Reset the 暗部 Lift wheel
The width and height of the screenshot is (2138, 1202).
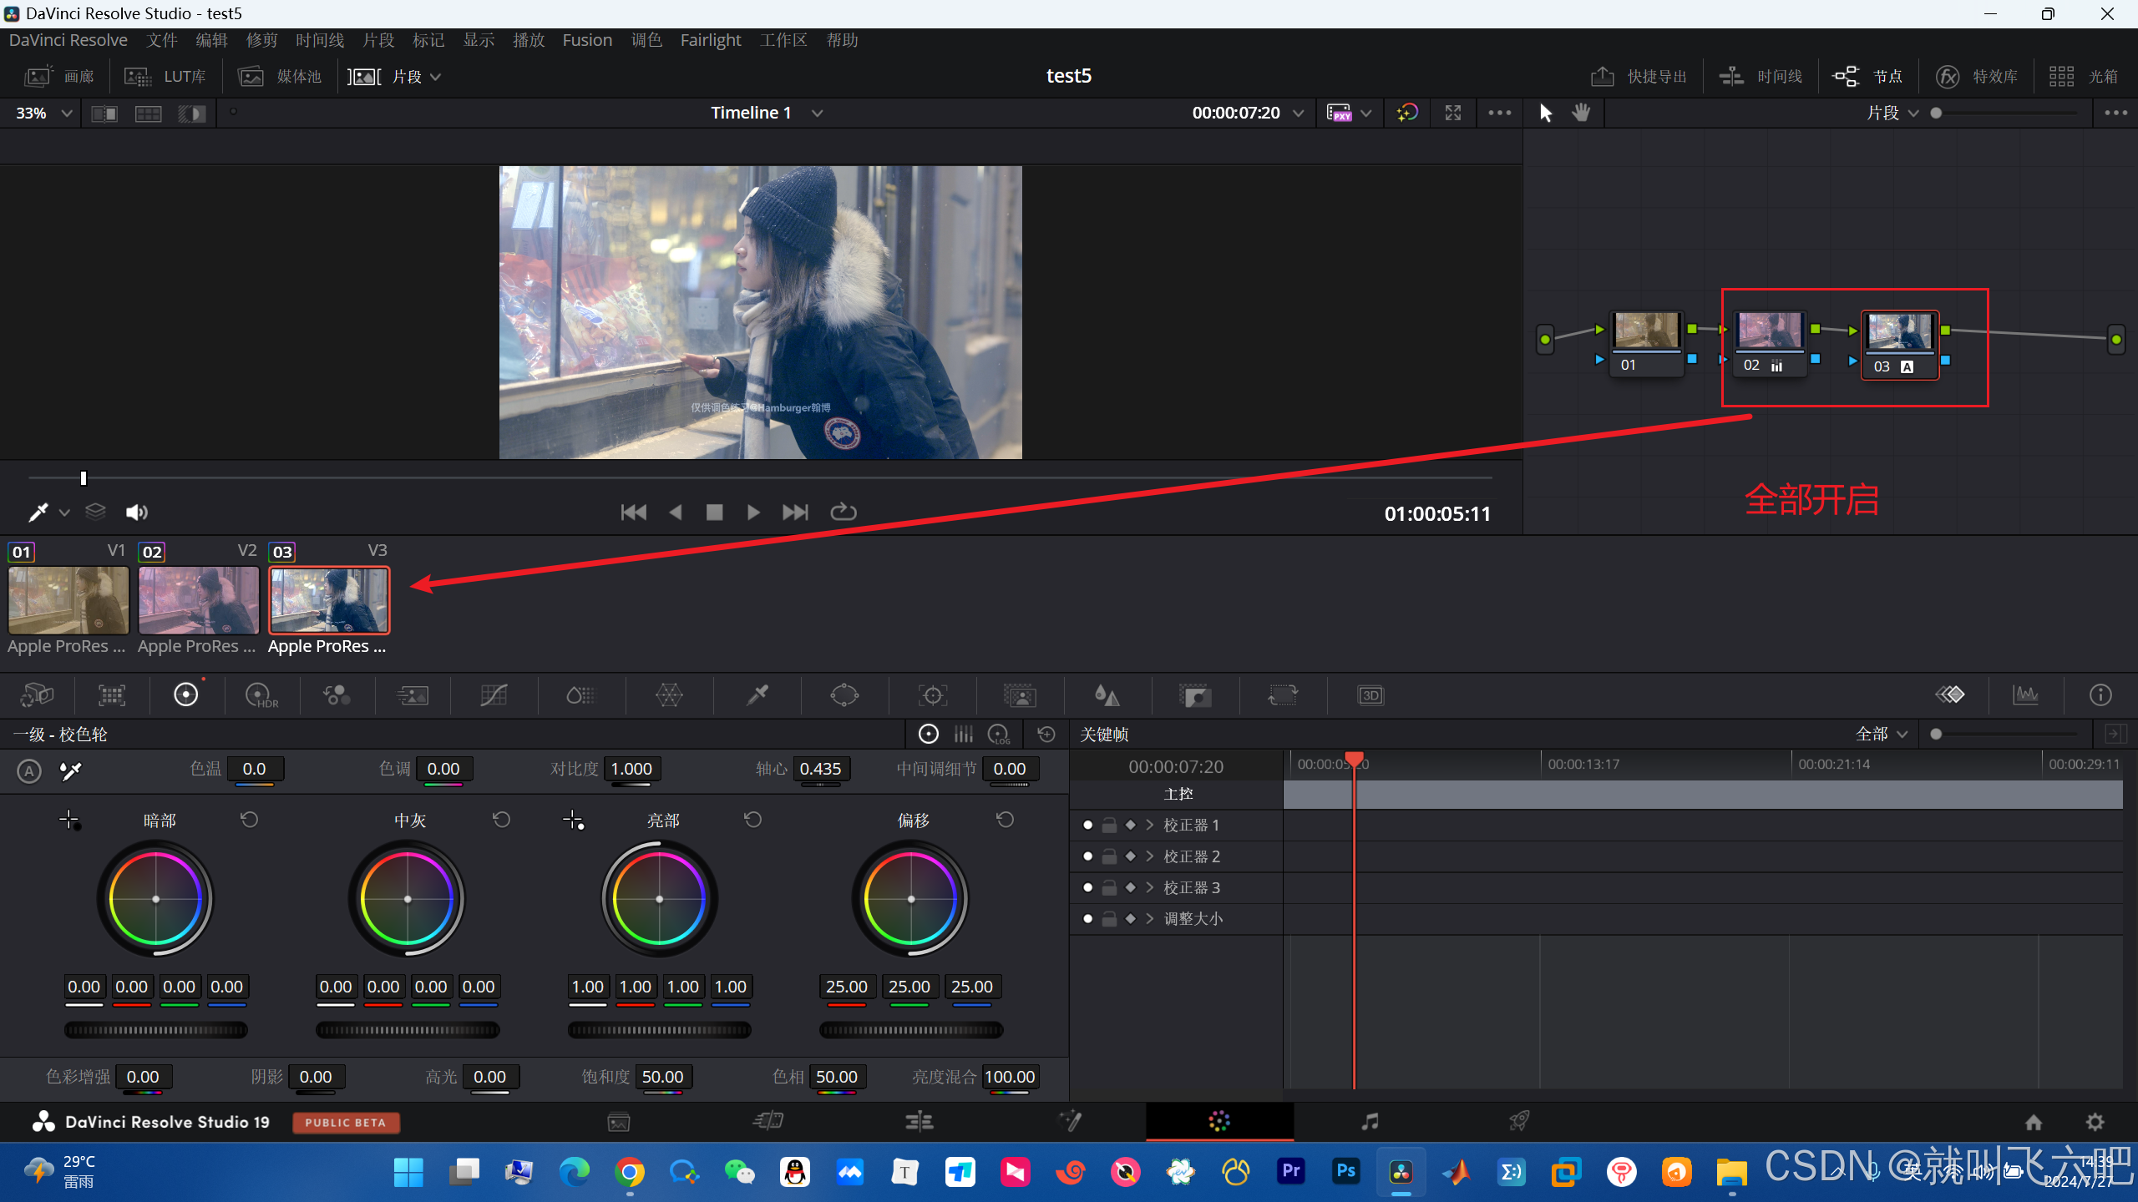249,820
